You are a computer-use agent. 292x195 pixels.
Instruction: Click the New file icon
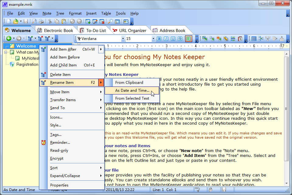click(9, 21)
